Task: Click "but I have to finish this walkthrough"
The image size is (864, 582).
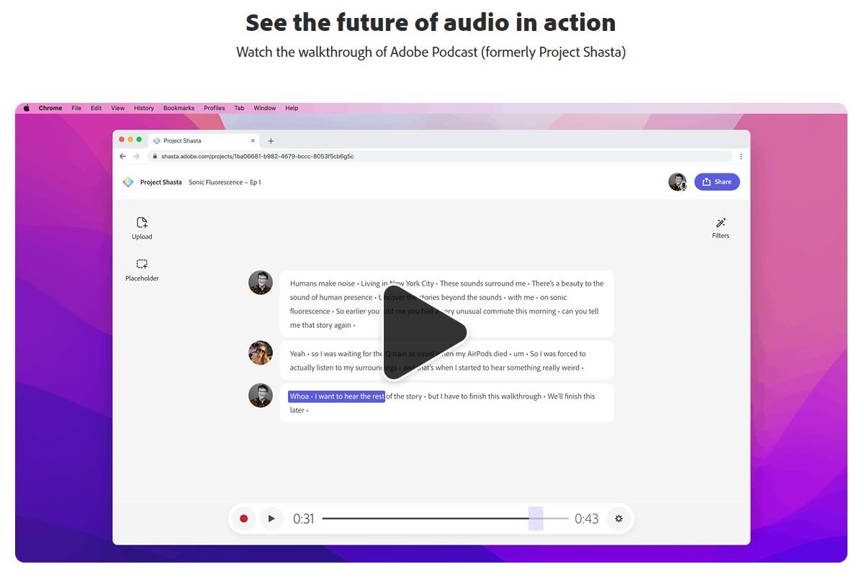Action: click(485, 396)
